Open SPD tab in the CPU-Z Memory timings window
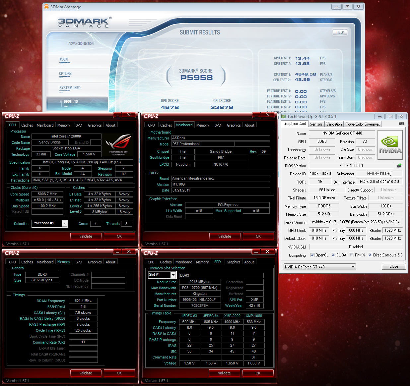This screenshot has height=386, width=410. coord(79,262)
